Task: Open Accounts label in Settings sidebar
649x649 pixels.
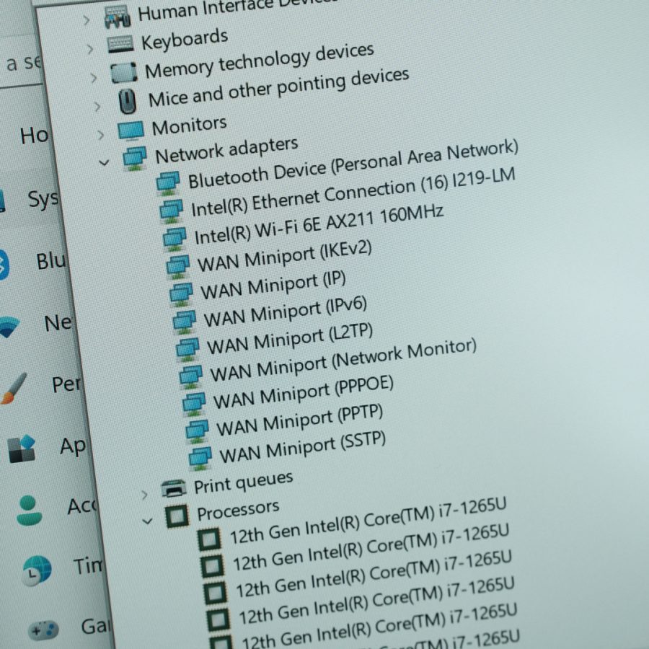Action: pyautogui.click(x=81, y=506)
